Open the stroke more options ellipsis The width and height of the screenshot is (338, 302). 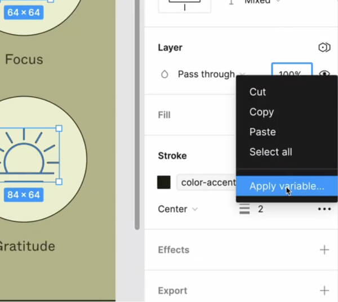324,209
